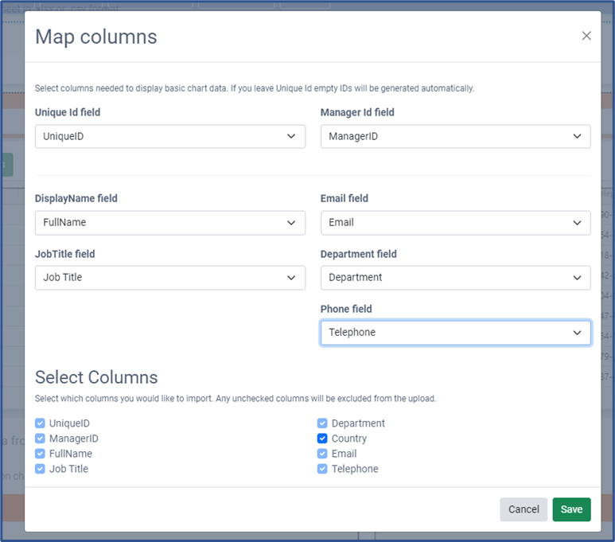The height and width of the screenshot is (542, 615).
Task: Open the Department field dropdown
Action: click(455, 278)
